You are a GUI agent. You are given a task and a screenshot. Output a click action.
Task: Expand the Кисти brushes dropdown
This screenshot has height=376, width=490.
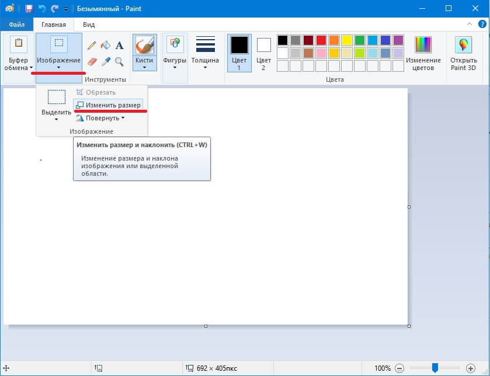[144, 66]
